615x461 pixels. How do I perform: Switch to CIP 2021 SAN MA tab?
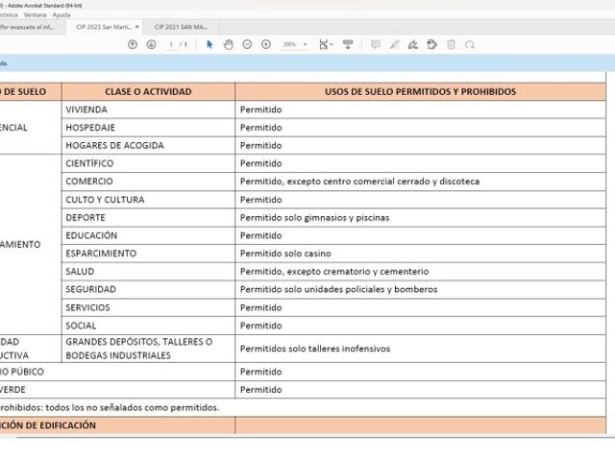[x=181, y=27]
